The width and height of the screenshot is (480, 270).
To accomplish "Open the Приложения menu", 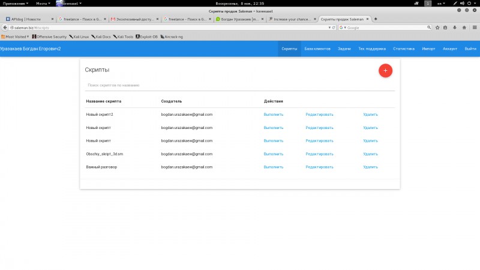I will [16, 4].
